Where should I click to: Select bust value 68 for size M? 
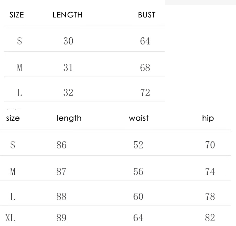[145, 68]
